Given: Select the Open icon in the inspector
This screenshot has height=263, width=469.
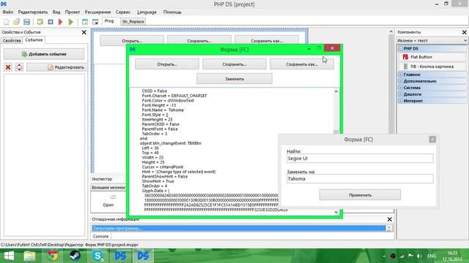Looking at the screenshot, I should click(x=108, y=201).
